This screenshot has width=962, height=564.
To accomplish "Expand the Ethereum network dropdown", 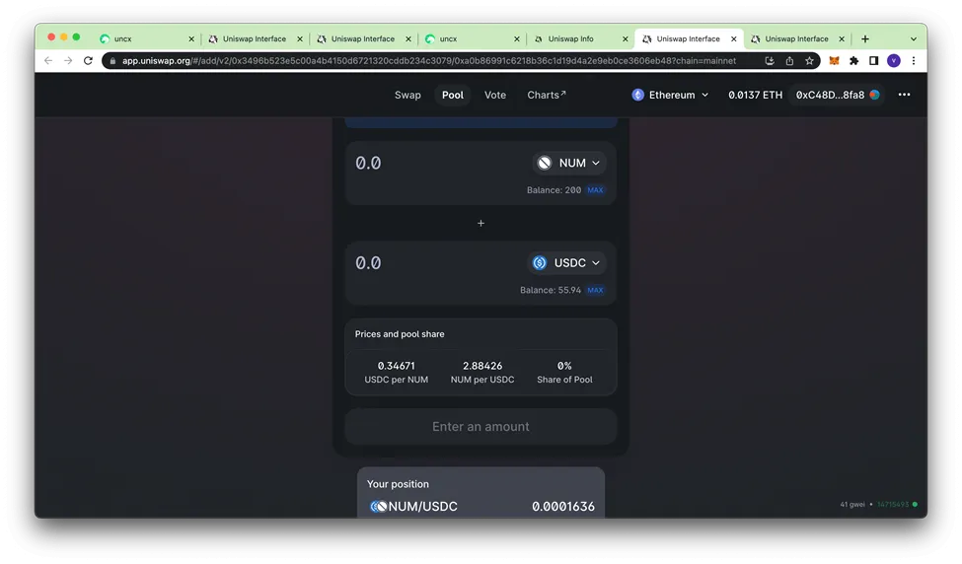I will [670, 95].
